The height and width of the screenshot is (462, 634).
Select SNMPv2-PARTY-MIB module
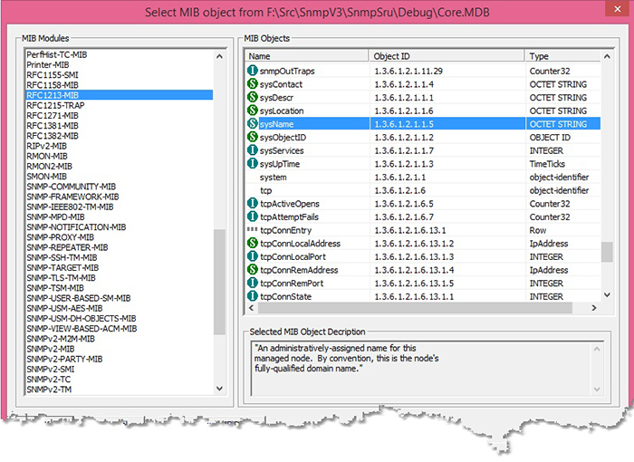pos(64,359)
